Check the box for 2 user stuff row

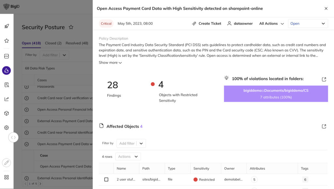[x=106, y=180]
